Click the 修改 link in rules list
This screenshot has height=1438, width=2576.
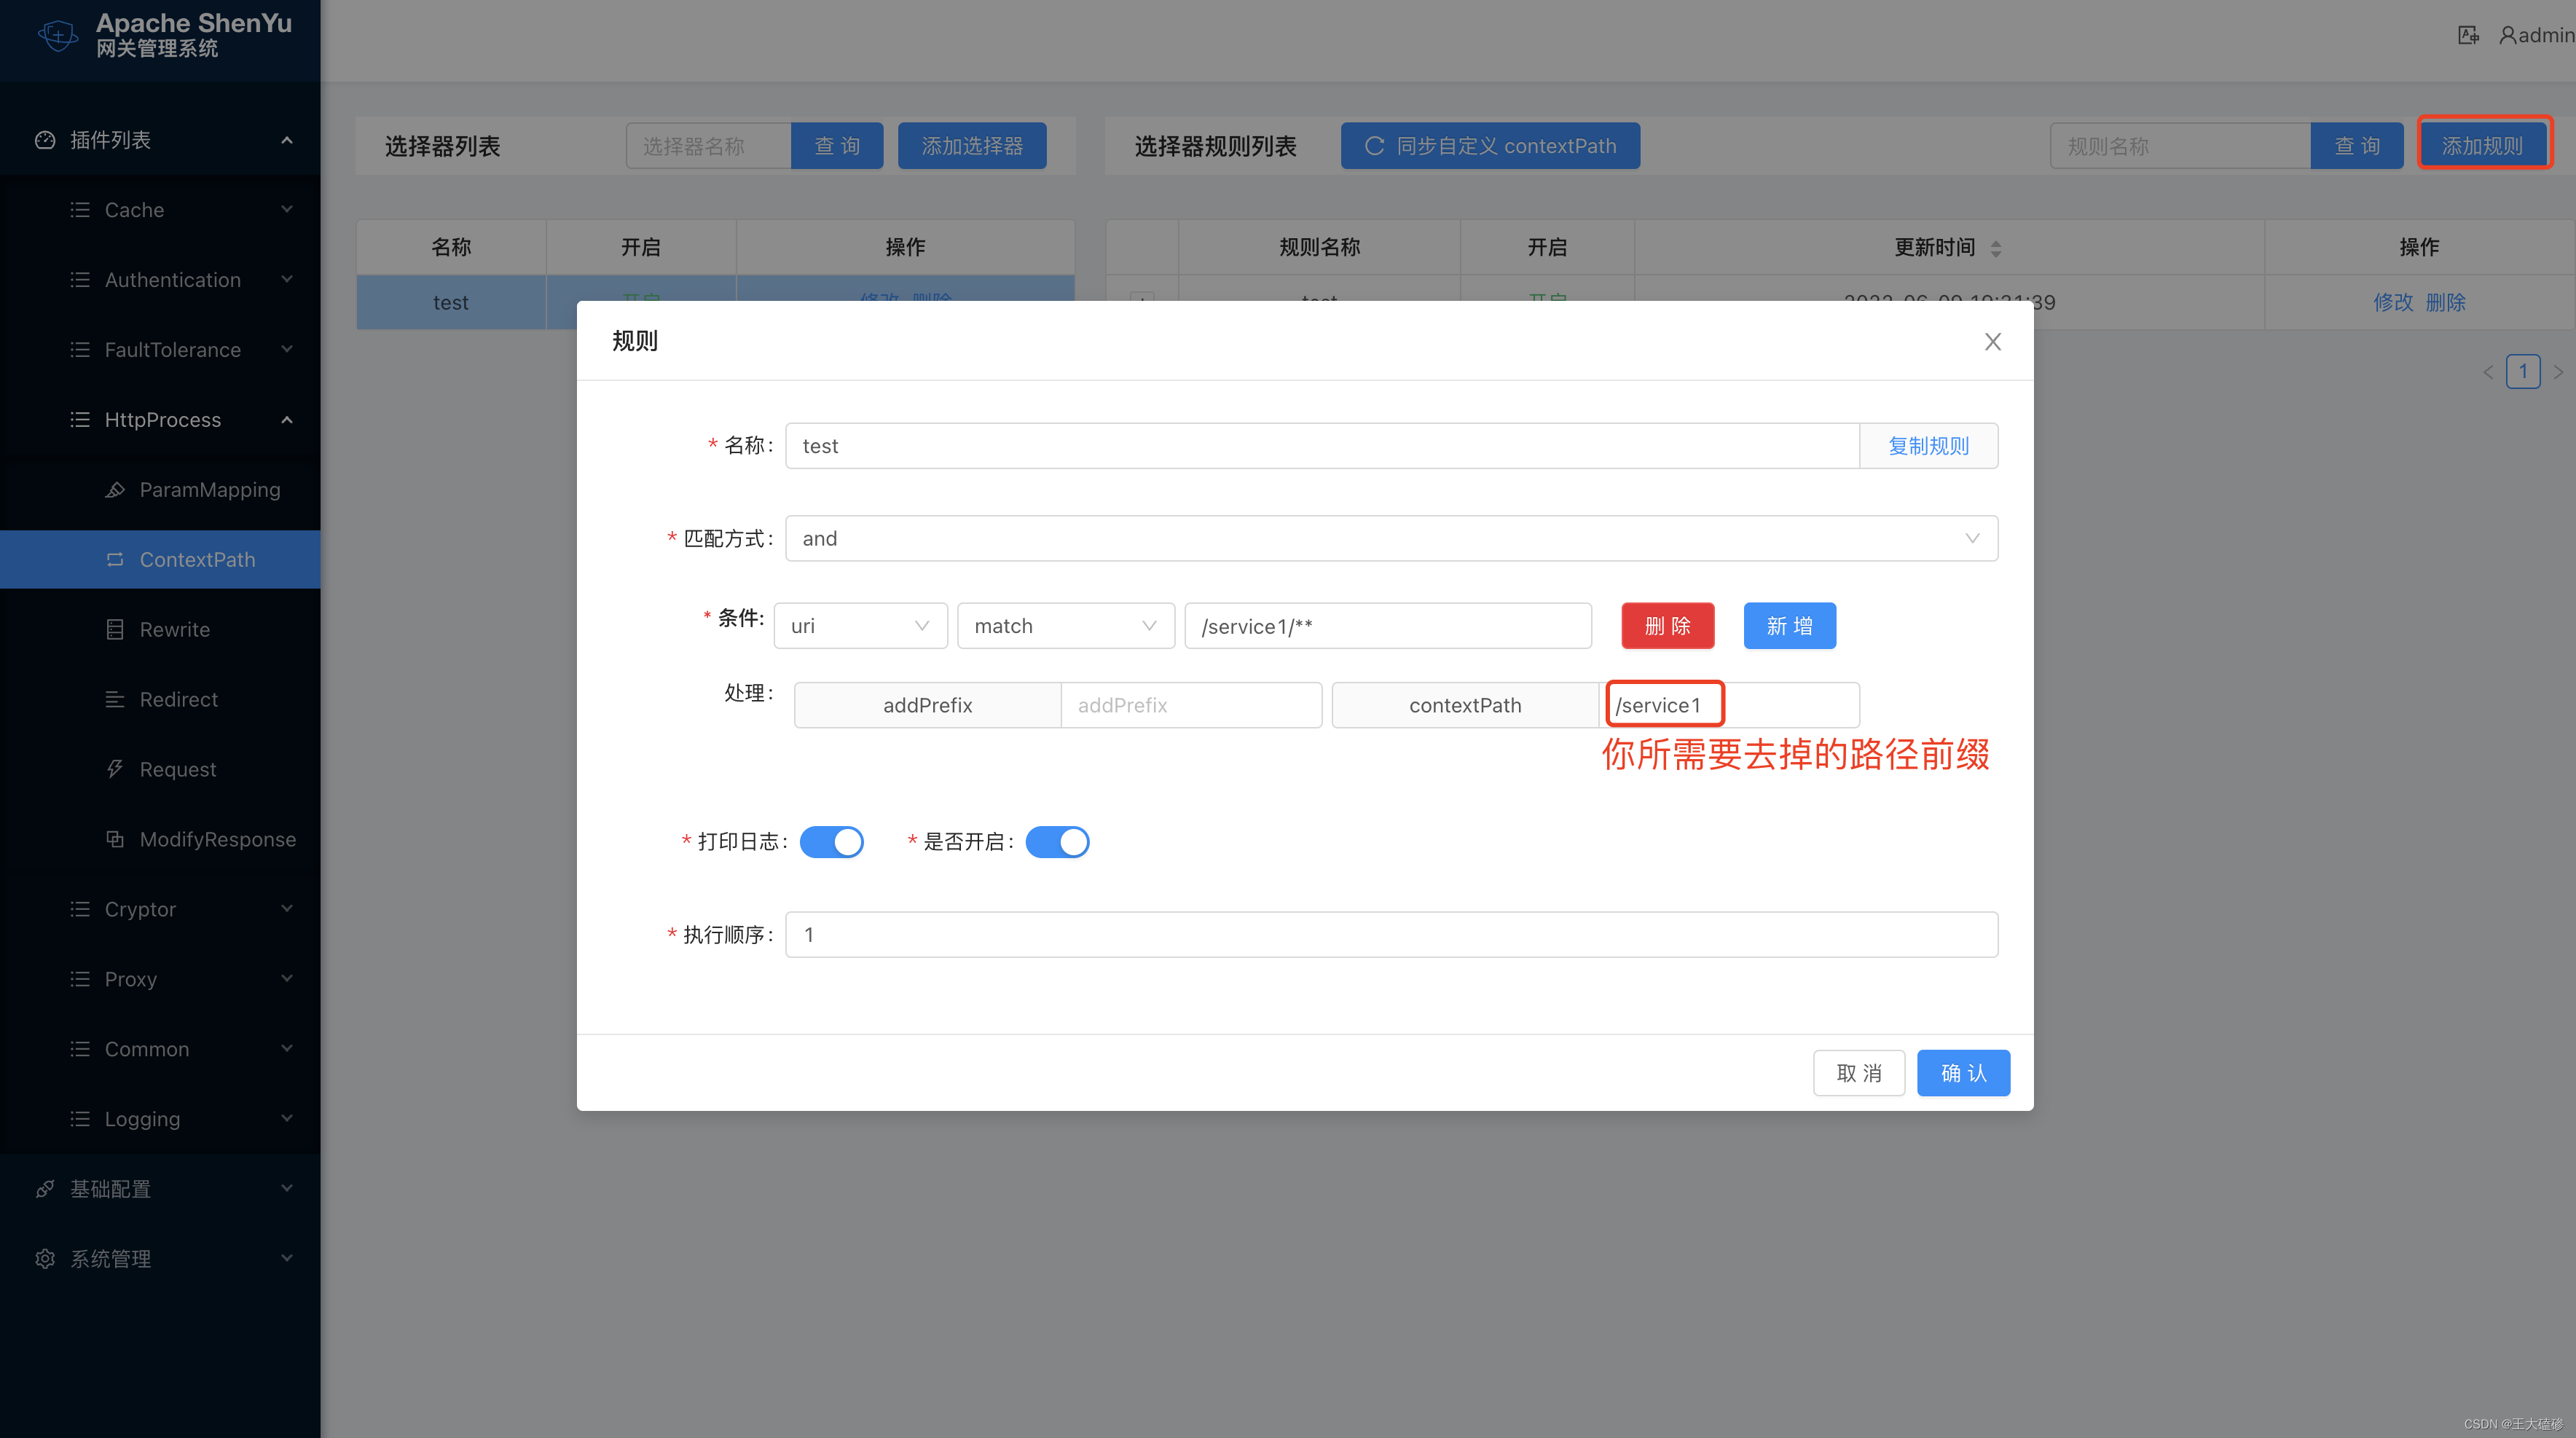(2393, 302)
